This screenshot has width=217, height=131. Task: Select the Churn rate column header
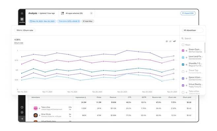[x=172, y=97]
